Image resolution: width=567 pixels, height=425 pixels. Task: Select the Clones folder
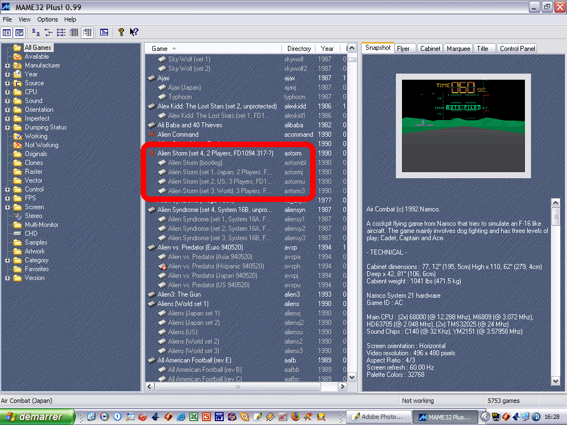click(34, 163)
